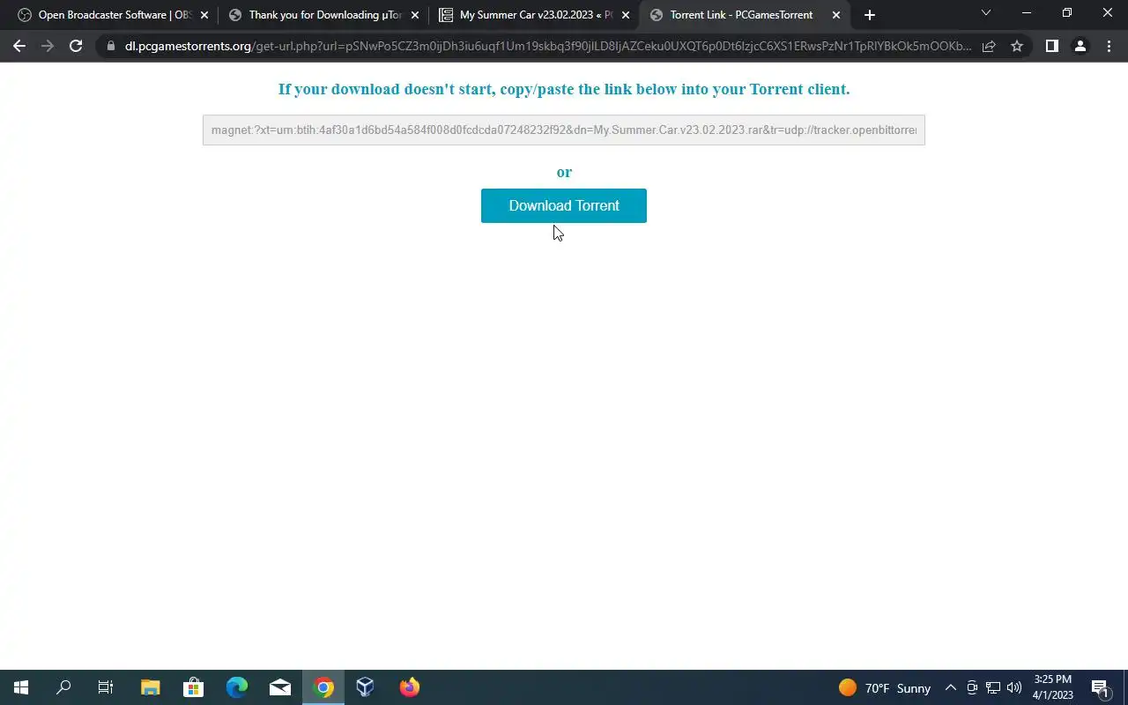Open a new browser tab

coord(870,15)
